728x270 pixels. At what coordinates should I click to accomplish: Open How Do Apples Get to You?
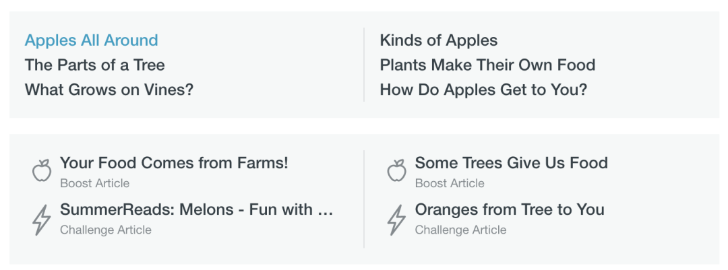click(483, 90)
